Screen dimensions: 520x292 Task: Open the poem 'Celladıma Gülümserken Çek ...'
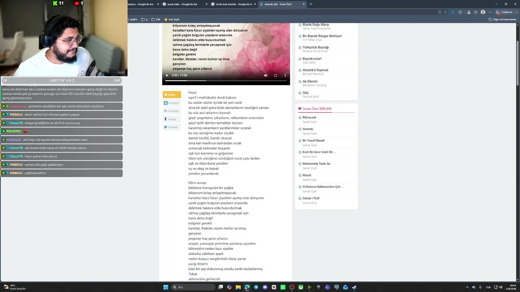(323, 187)
